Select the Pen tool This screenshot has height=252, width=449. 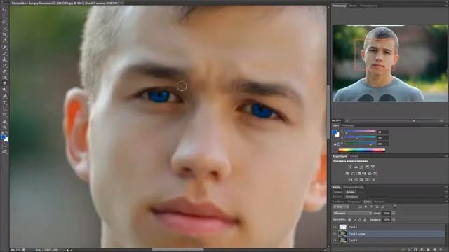tap(4, 97)
